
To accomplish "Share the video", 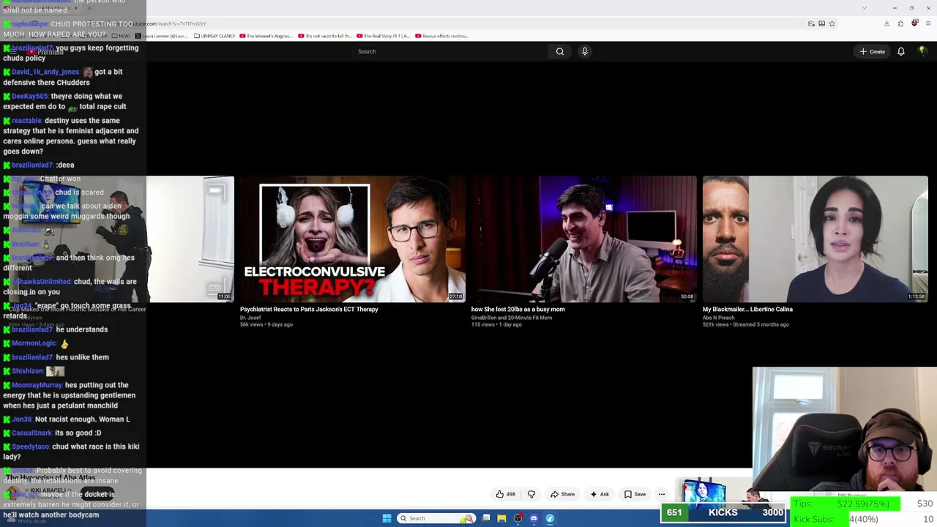I will point(563,494).
